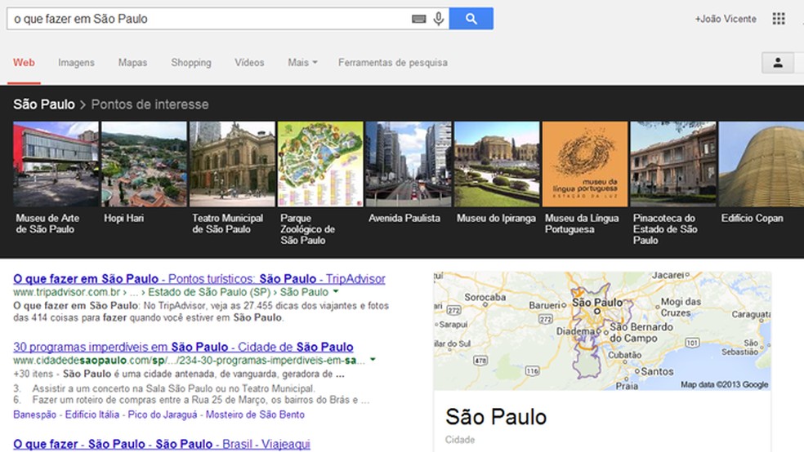Open Ferramentas de pesquisa
The width and height of the screenshot is (804, 452).
pos(393,63)
